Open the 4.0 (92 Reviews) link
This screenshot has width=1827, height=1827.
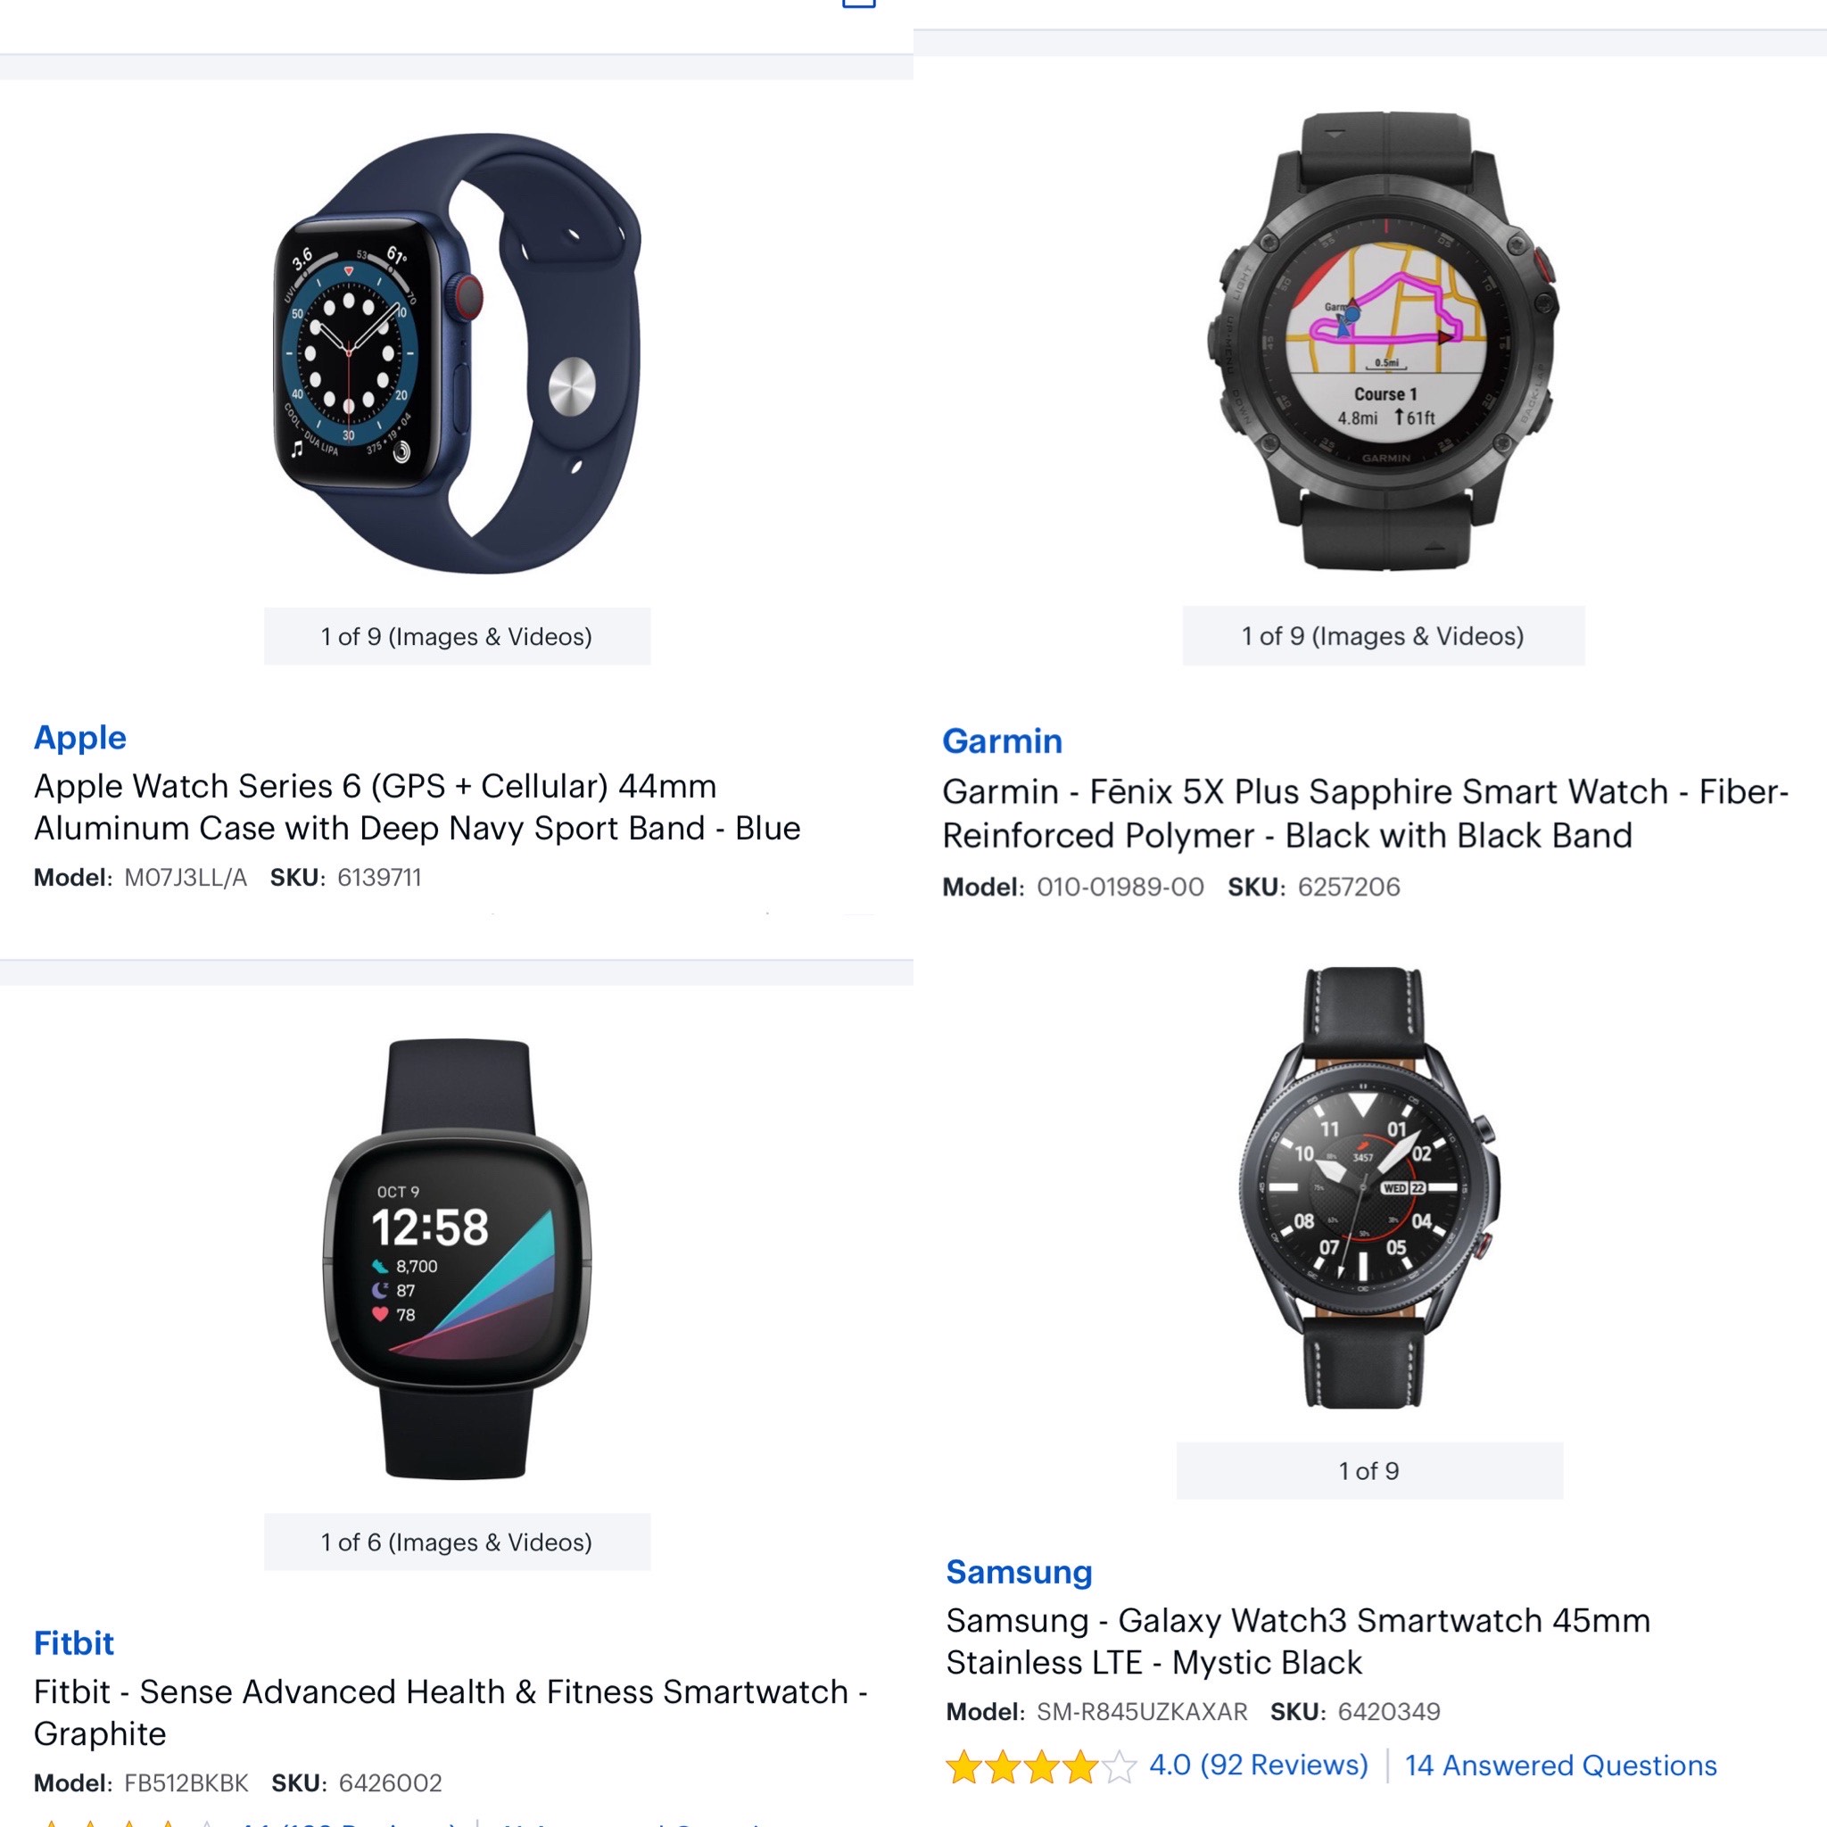tap(1259, 1765)
